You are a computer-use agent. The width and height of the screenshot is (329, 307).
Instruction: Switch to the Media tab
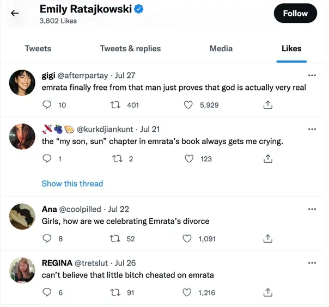pyautogui.click(x=221, y=48)
